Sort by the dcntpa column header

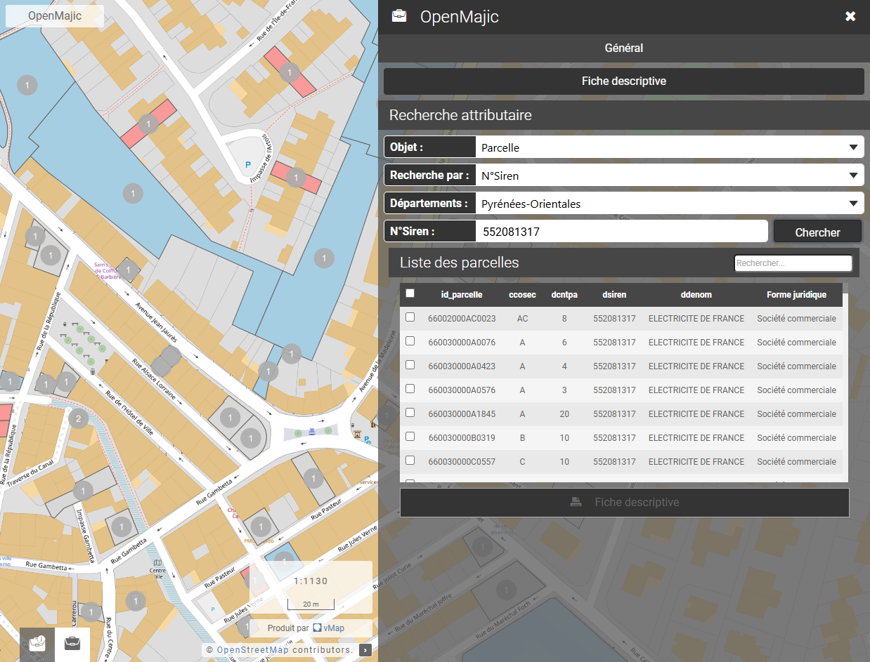coord(564,295)
